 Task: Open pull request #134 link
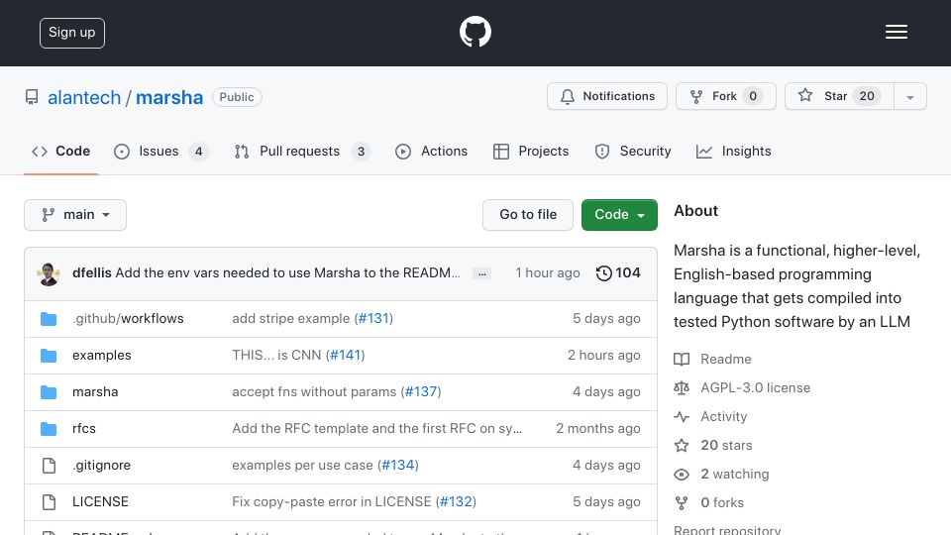398,466
